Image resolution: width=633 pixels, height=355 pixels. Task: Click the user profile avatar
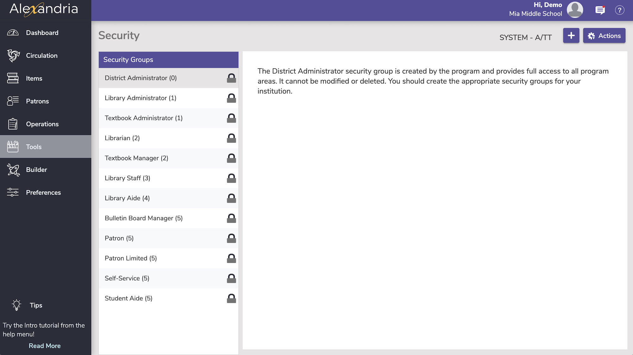click(x=575, y=10)
